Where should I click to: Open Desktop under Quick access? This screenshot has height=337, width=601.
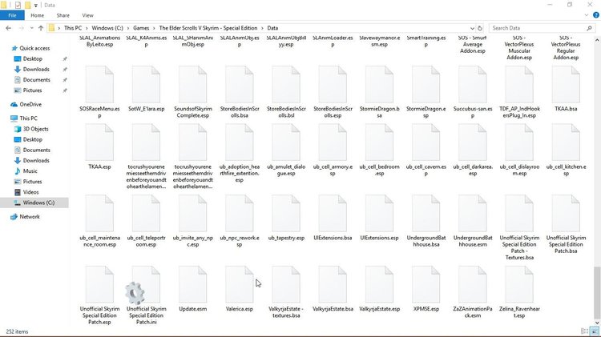(x=33, y=58)
